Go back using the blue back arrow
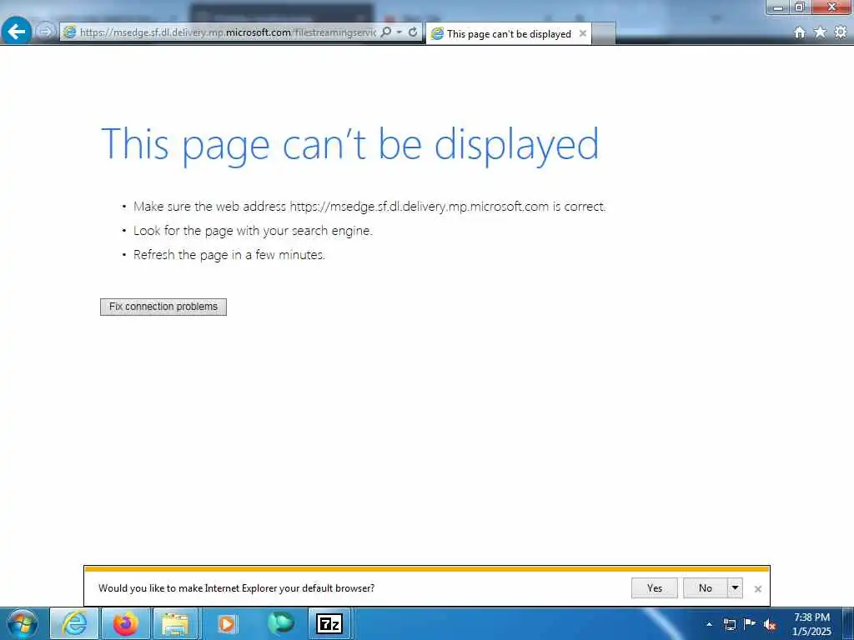This screenshot has height=640, width=854. (x=17, y=31)
